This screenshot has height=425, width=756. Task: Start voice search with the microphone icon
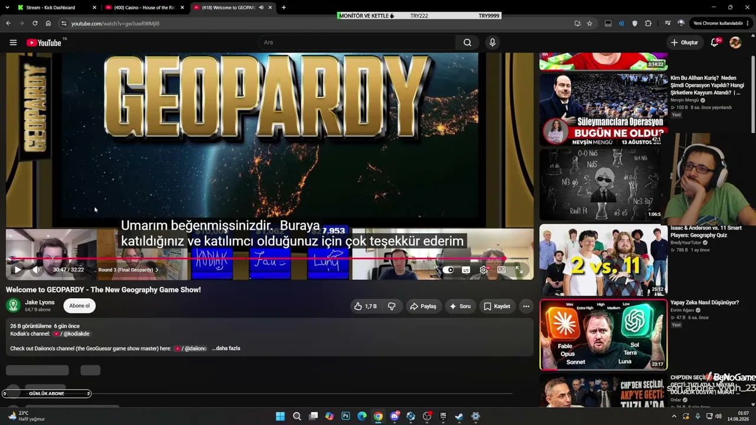(493, 42)
